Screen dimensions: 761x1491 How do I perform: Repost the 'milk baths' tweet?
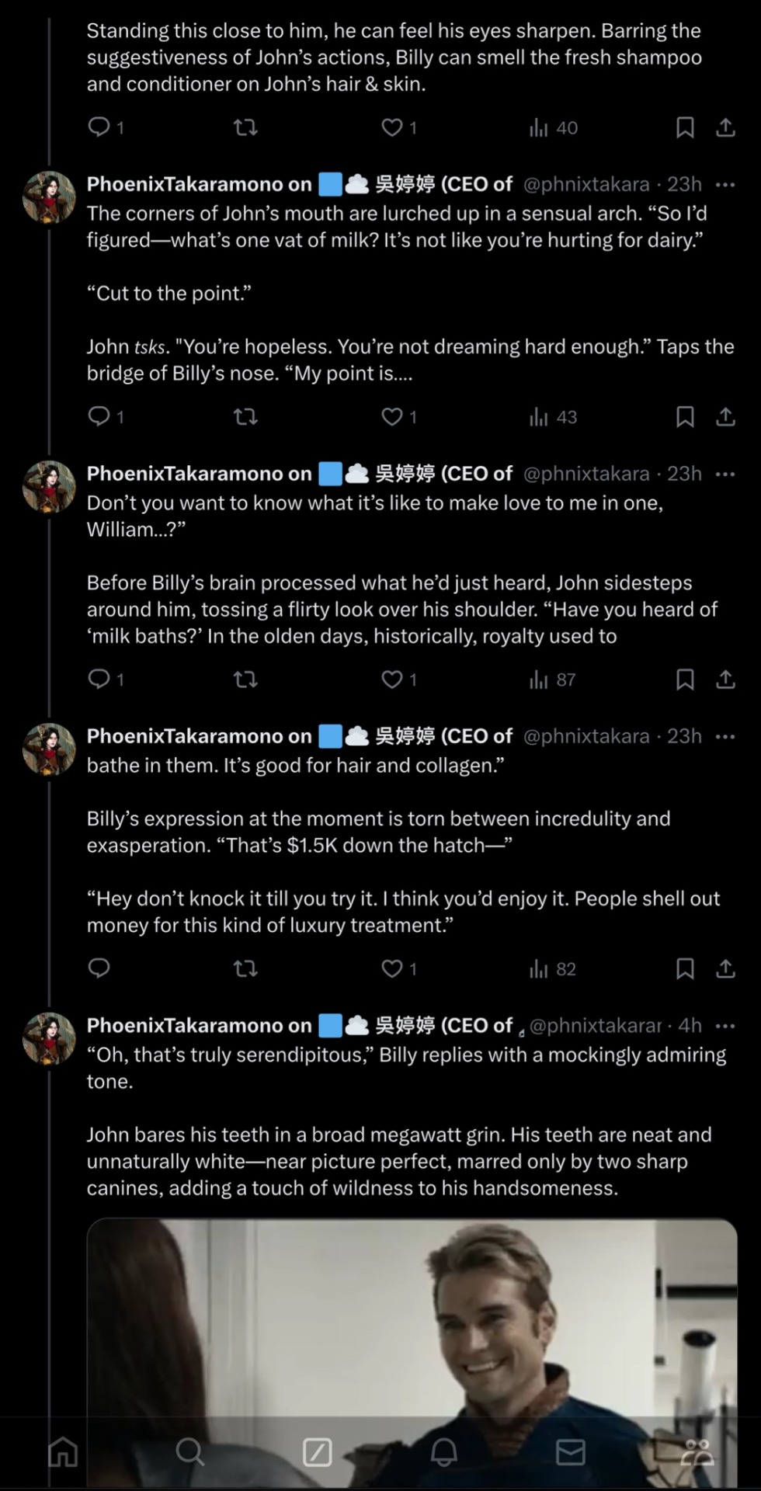tap(245, 679)
